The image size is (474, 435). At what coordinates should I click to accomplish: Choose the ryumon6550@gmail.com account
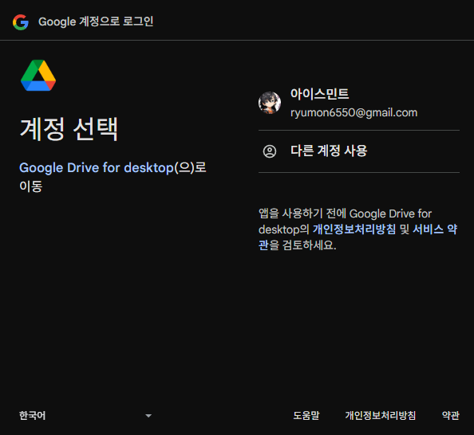359,103
